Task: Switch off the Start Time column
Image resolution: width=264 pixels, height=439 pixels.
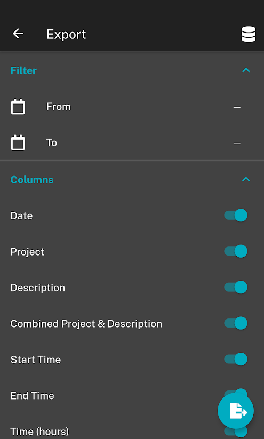Action: click(236, 359)
